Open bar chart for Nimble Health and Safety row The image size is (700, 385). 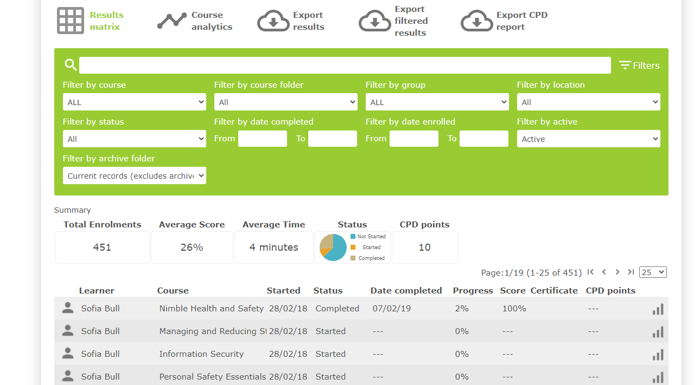(x=658, y=309)
